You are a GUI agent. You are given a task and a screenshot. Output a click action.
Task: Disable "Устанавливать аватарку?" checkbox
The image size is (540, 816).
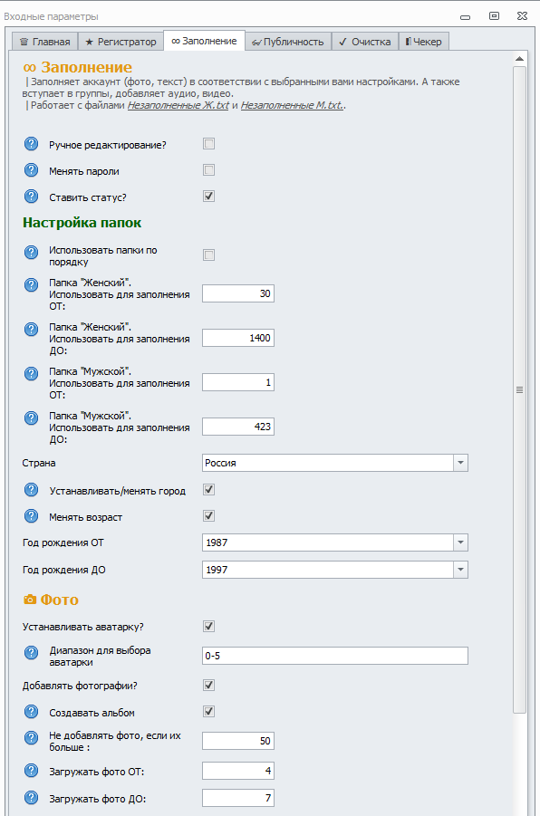pos(208,626)
